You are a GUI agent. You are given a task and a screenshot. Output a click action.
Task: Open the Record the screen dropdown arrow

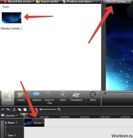pyautogui.click(x=33, y=2)
